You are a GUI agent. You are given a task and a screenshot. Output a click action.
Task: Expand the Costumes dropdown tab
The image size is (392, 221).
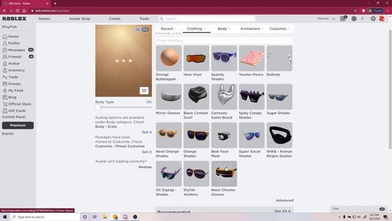click(x=279, y=29)
